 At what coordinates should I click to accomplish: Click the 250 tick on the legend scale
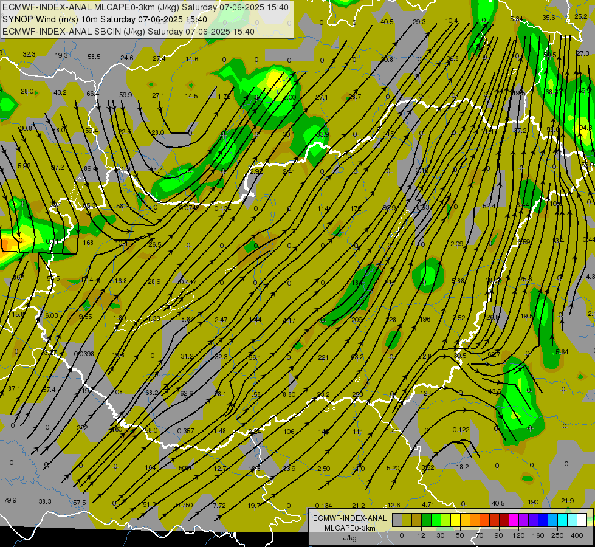tap(557, 535)
